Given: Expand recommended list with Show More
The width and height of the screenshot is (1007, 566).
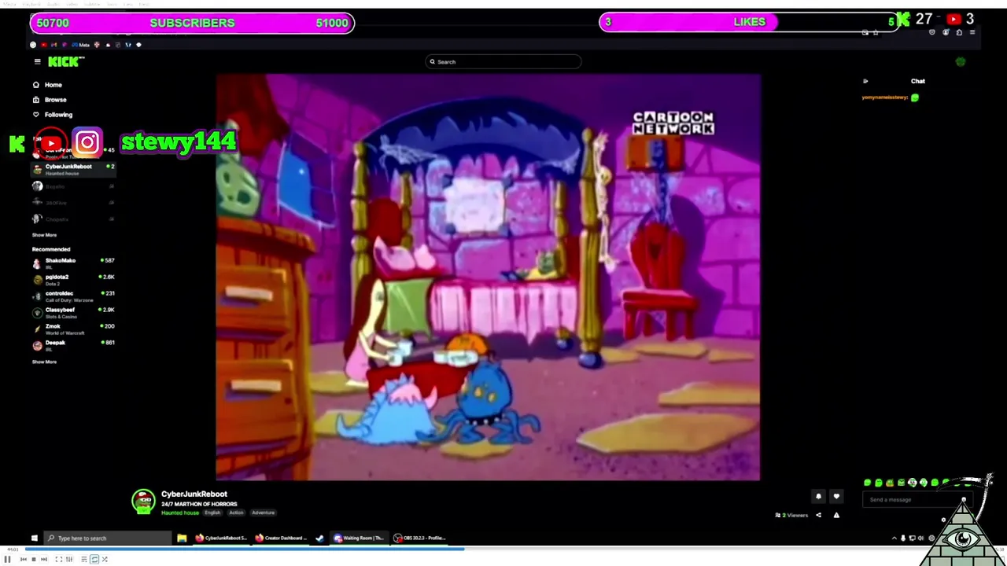Looking at the screenshot, I should click(44, 362).
